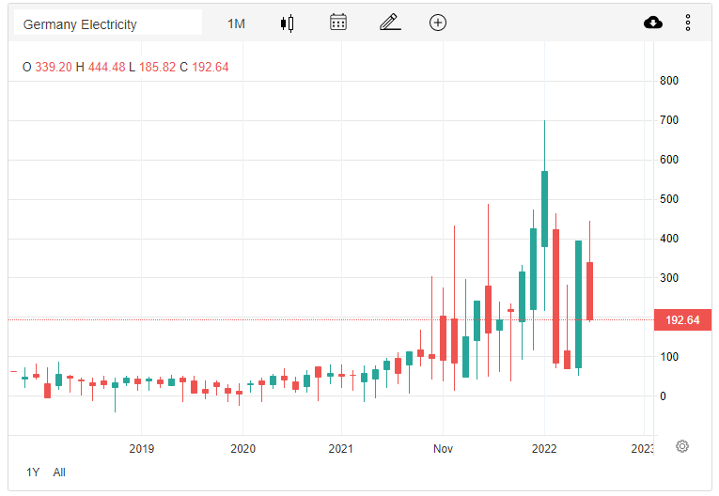Open chart settings gear icon
This screenshot has height=496, width=719.
coord(682,446)
